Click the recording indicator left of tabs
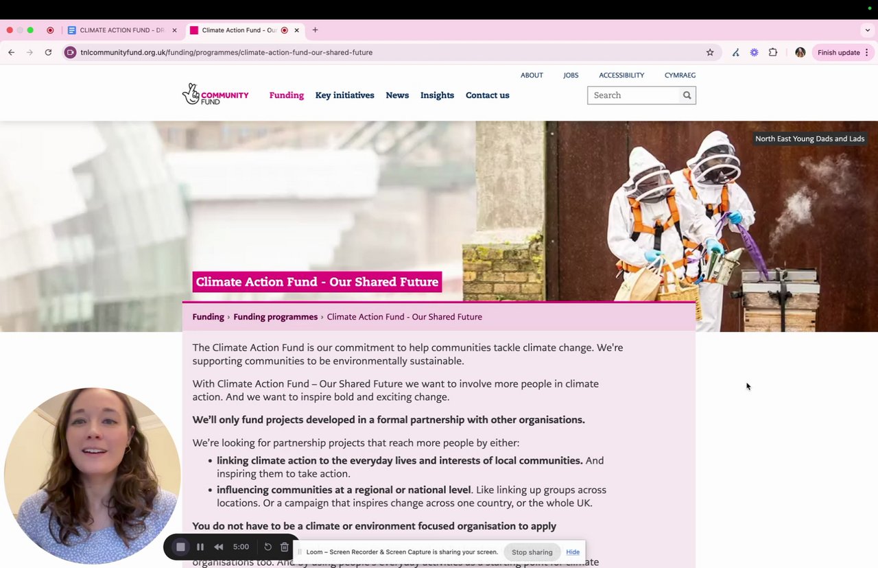Viewport: 878px width, 568px height. (50, 30)
